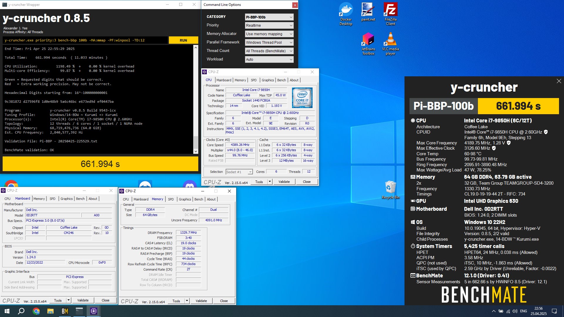This screenshot has height=317, width=564.
Task: Click the scroll-up arrow of y-cruncher output
Action: pos(196,47)
